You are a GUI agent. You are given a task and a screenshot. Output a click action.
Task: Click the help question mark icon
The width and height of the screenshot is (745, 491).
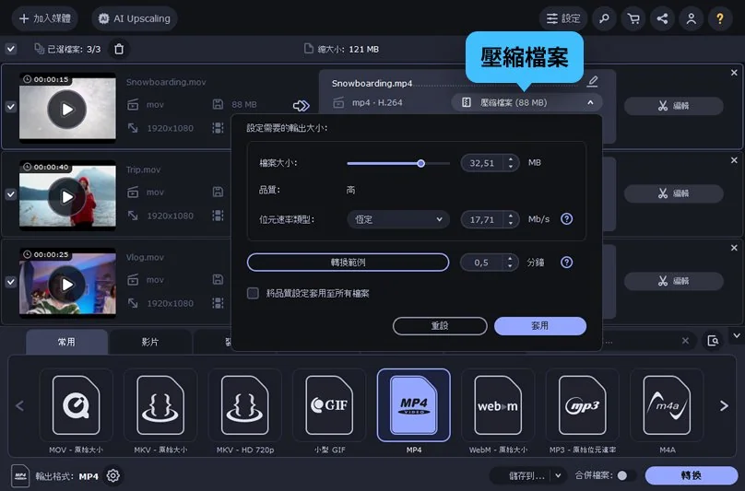[x=720, y=18]
